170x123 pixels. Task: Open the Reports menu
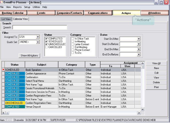(17, 7)
